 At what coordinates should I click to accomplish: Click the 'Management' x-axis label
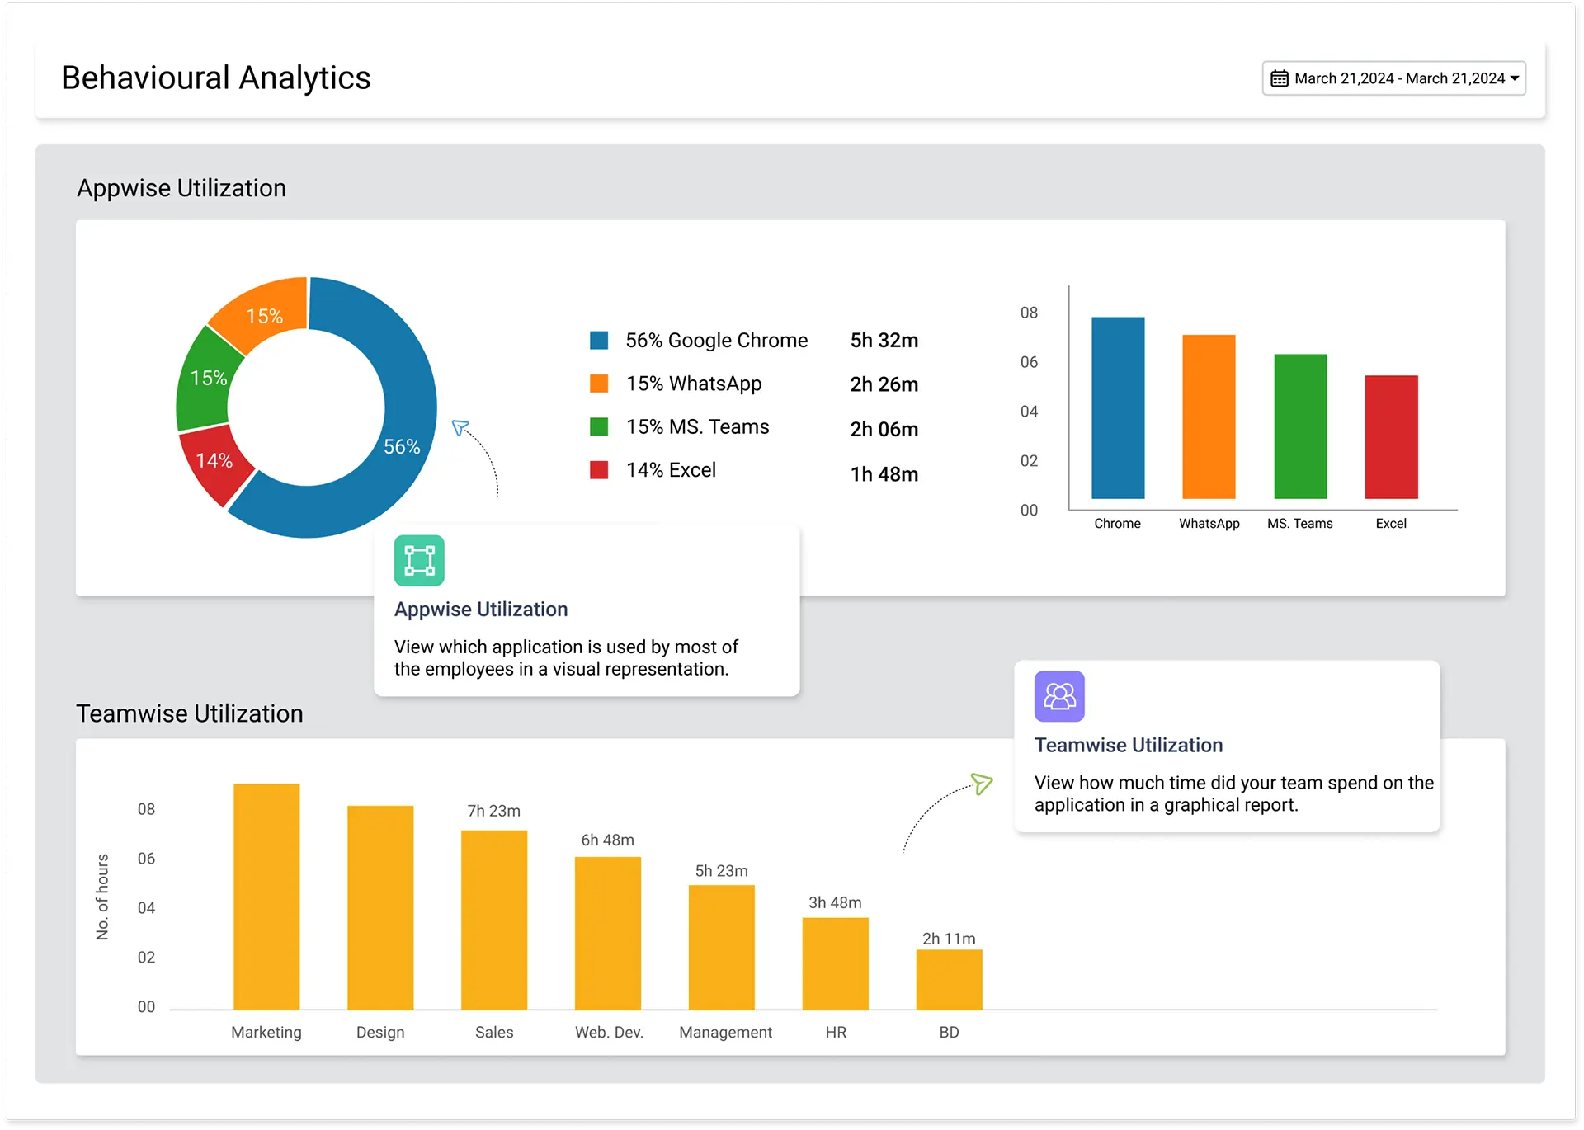(x=726, y=1033)
